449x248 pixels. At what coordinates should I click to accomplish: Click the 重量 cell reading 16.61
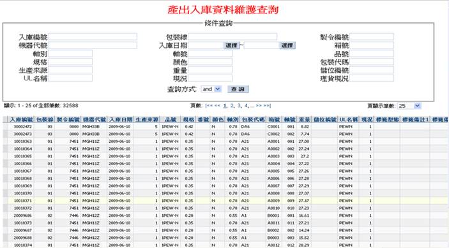[x=304, y=215]
